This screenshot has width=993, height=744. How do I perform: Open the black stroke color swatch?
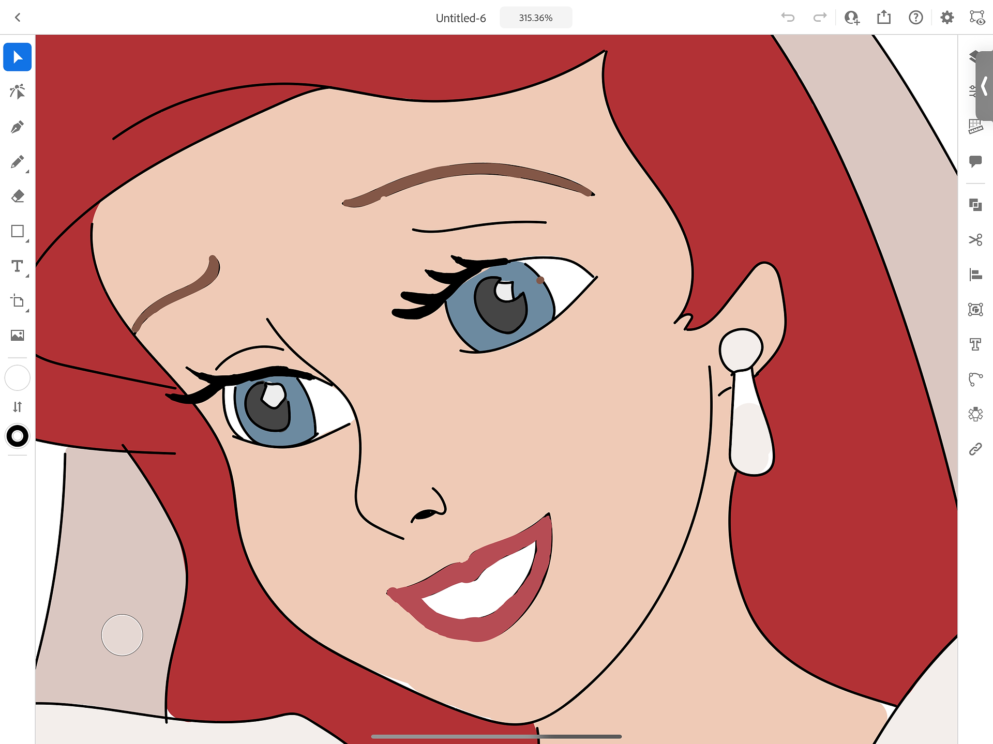[x=18, y=436]
